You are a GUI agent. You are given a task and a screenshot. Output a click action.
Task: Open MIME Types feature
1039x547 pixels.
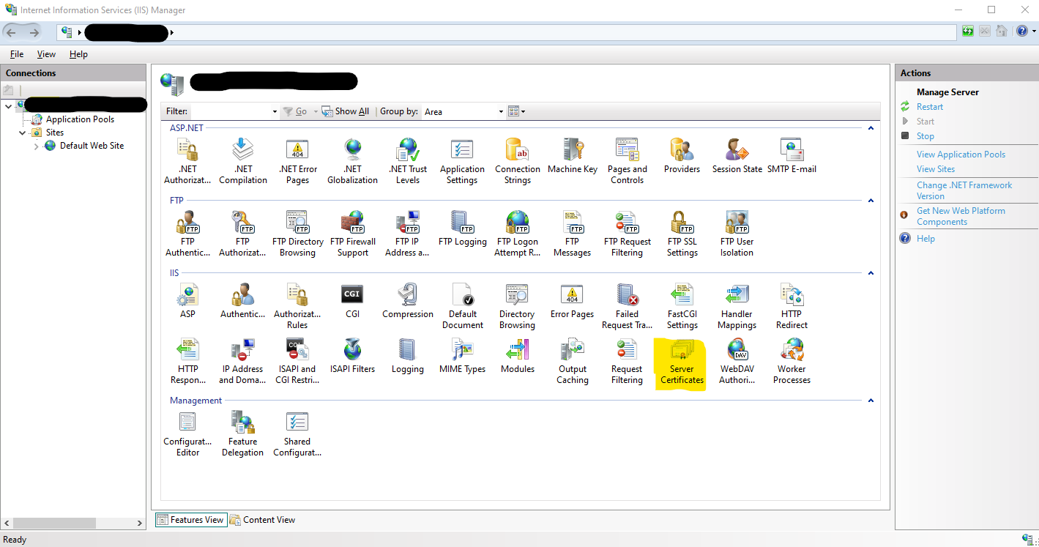click(463, 356)
